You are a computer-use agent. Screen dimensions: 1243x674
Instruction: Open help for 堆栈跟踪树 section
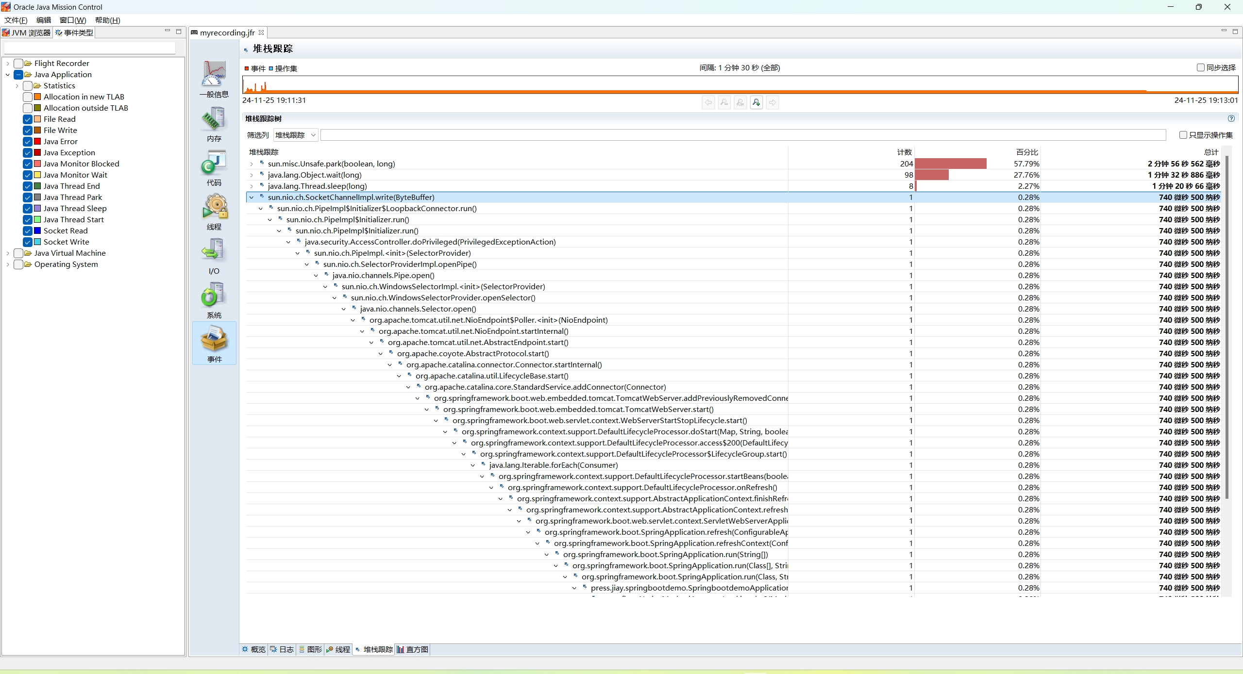[1231, 118]
